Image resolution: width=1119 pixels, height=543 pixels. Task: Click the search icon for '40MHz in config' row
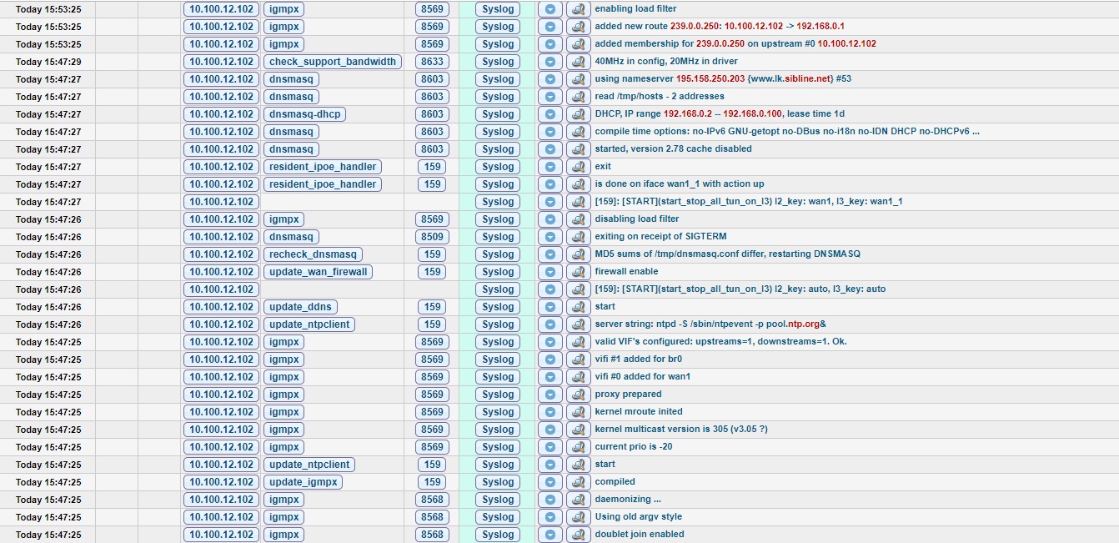click(578, 62)
